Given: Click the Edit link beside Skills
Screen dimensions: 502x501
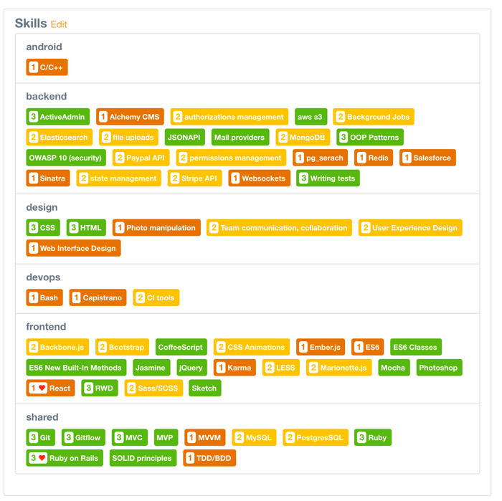Looking at the screenshot, I should 59,24.
